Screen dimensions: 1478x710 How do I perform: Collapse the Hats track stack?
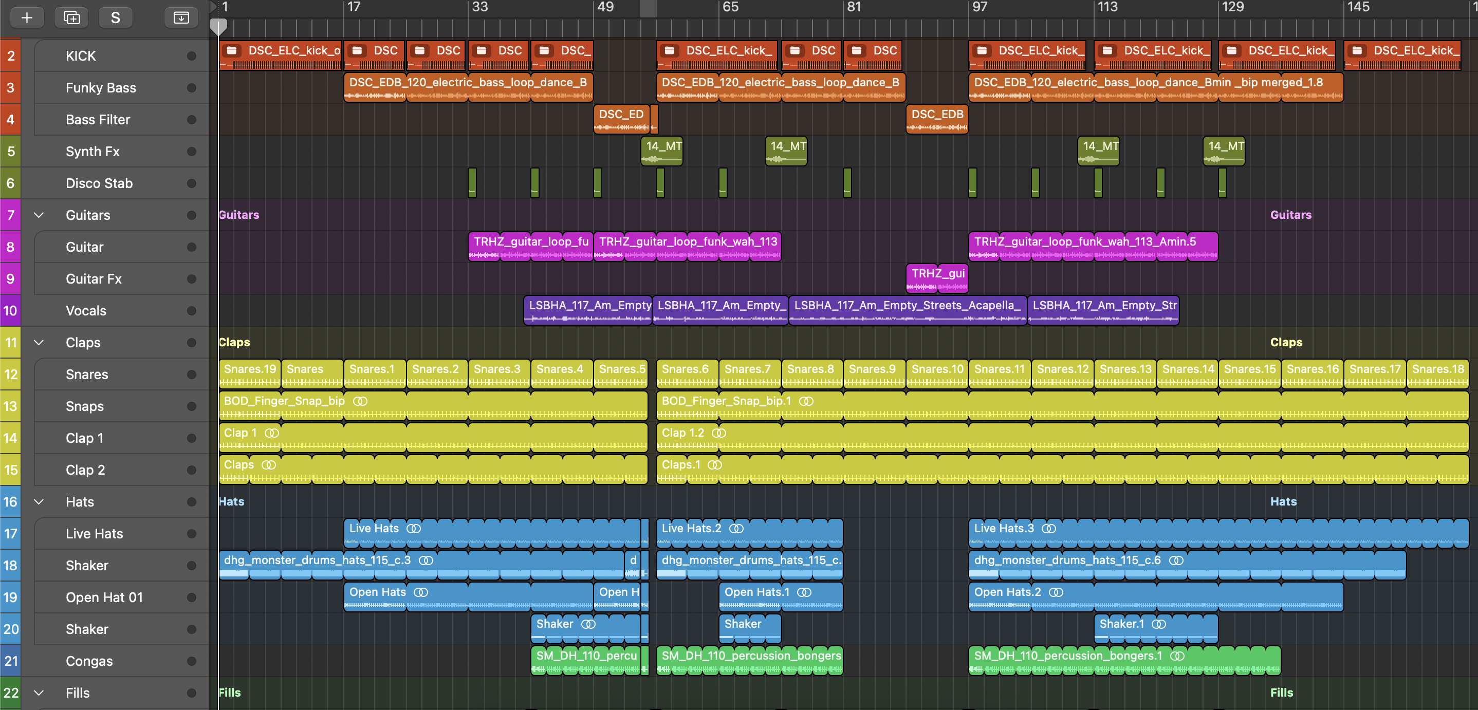tap(39, 502)
